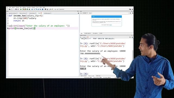Select the Help tab

coord(82,33)
